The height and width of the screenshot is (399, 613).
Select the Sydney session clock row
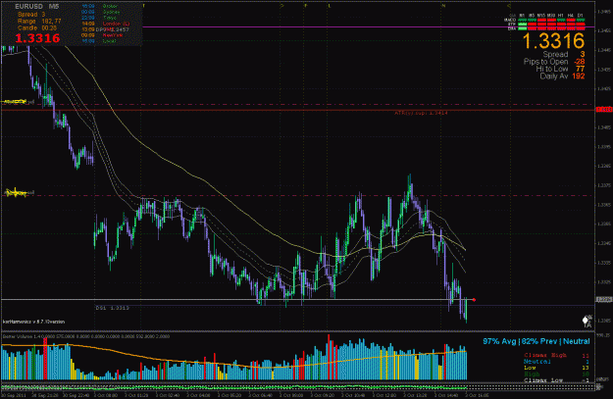coord(101,12)
